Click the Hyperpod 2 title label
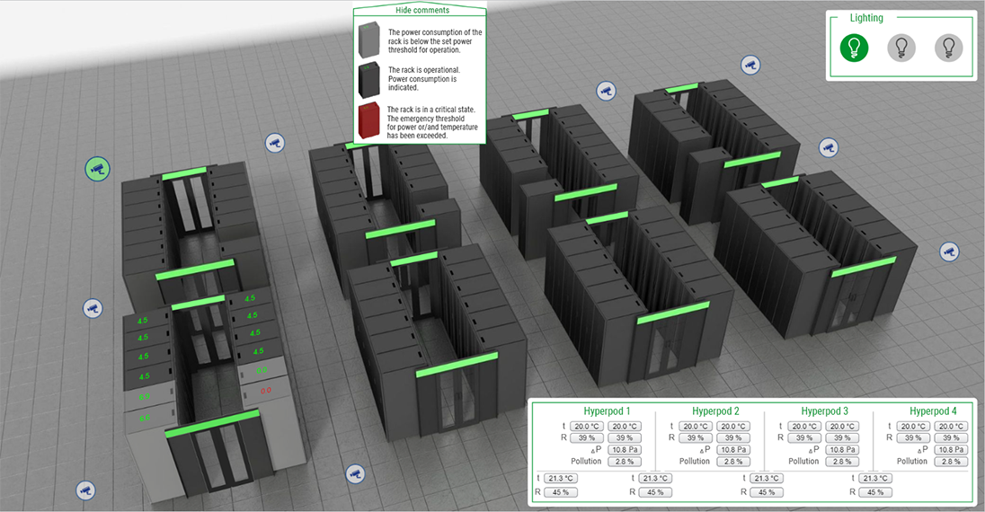 [715, 411]
